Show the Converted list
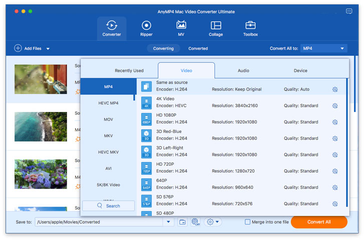This screenshot has height=240, width=364. 198,48
